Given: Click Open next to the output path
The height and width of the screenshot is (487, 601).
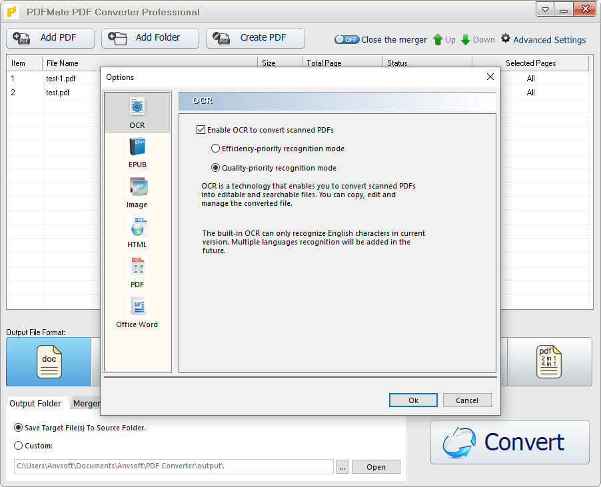Looking at the screenshot, I should 376,467.
